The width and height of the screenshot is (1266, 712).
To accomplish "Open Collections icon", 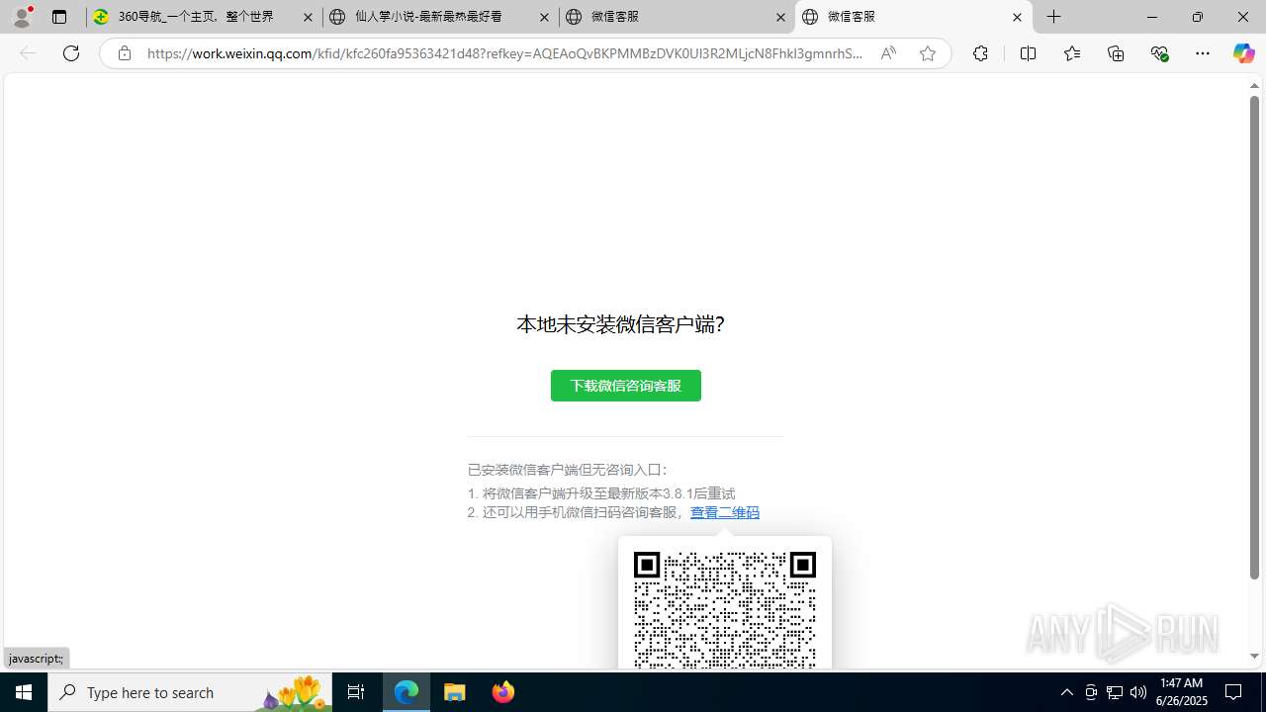I will (1116, 53).
